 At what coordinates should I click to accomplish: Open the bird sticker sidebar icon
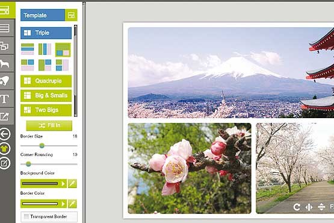[5, 81]
